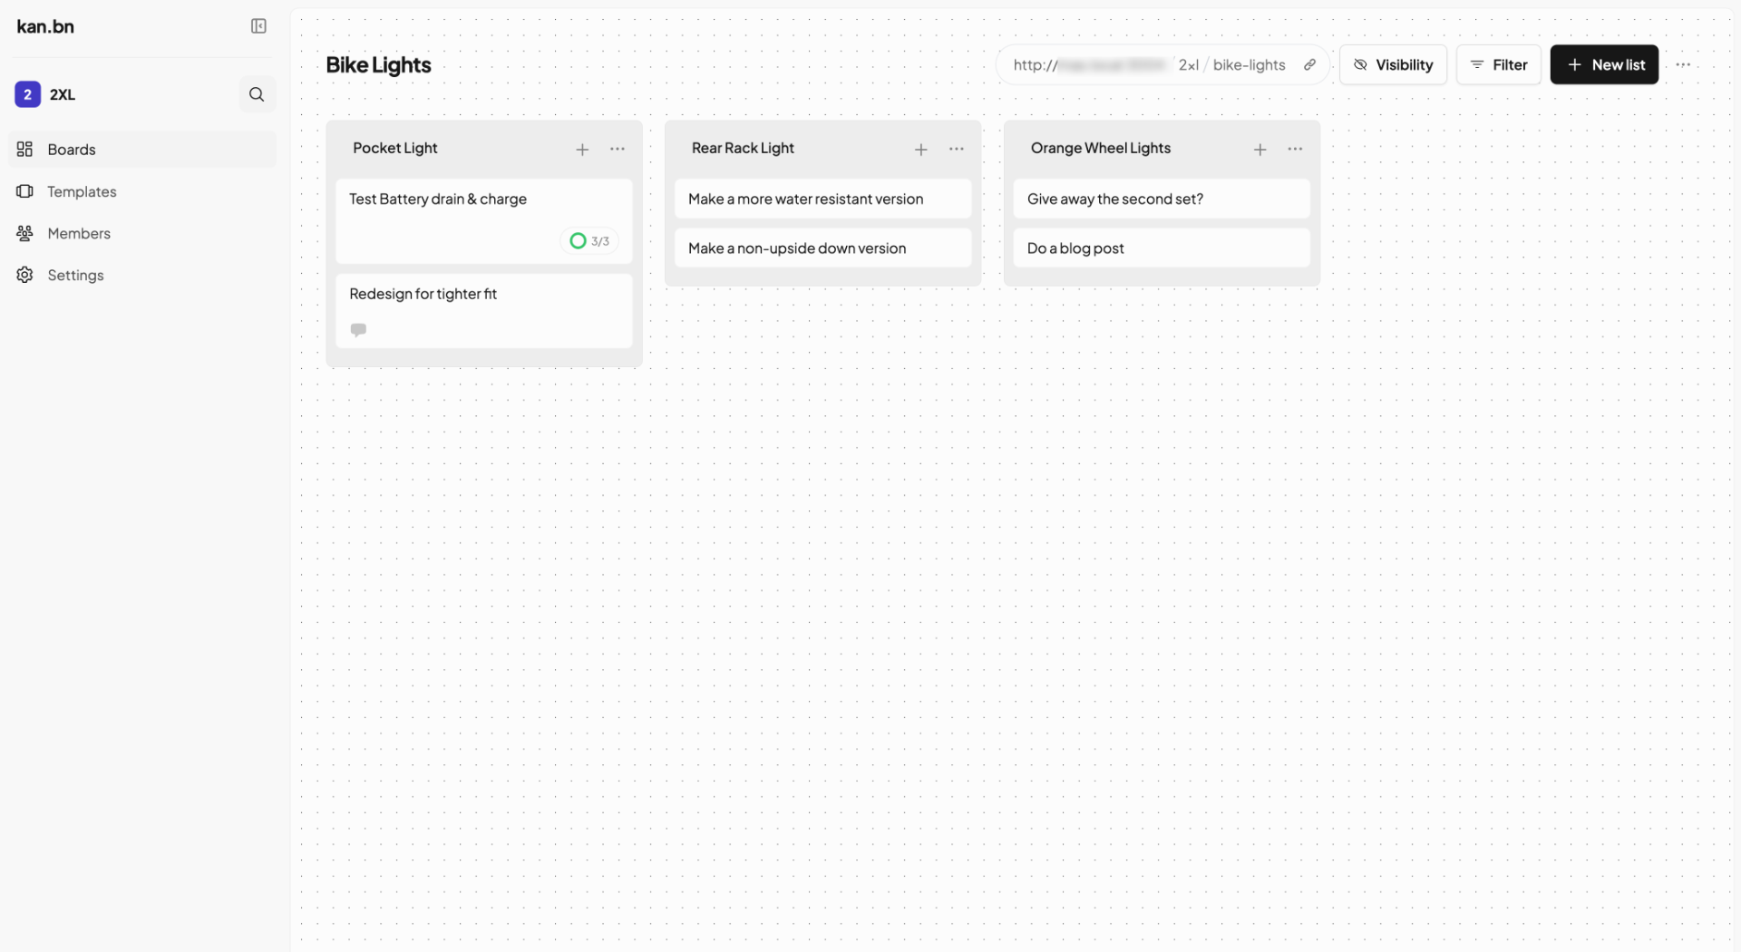Open the Filter button
The height and width of the screenshot is (952, 1741).
1498,64
